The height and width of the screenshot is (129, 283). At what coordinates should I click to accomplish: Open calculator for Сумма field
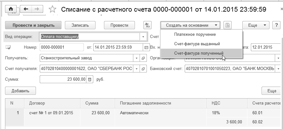[90, 79]
